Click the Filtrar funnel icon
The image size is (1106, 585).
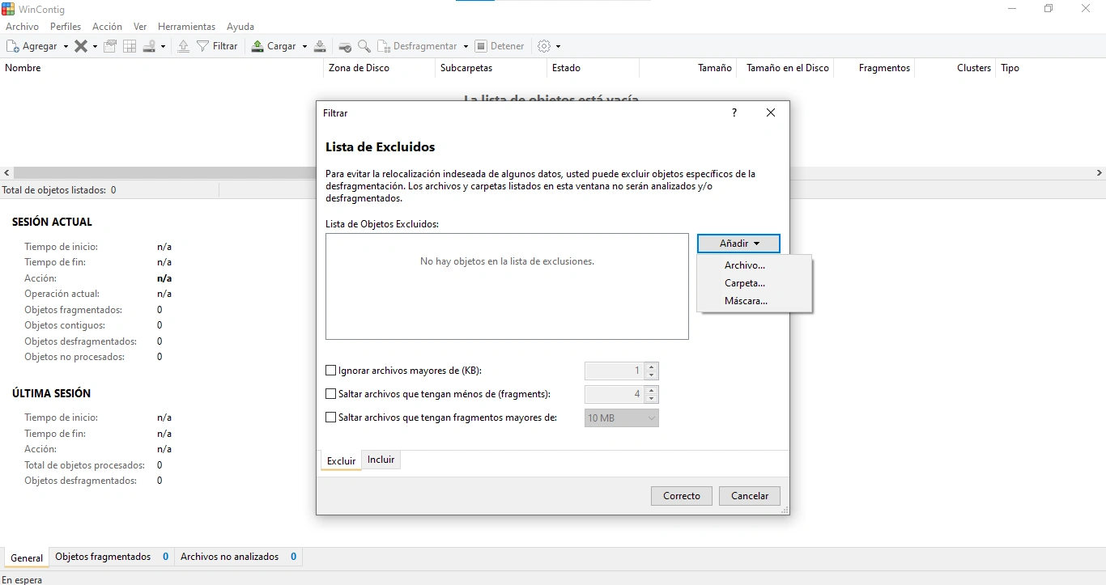coord(202,46)
